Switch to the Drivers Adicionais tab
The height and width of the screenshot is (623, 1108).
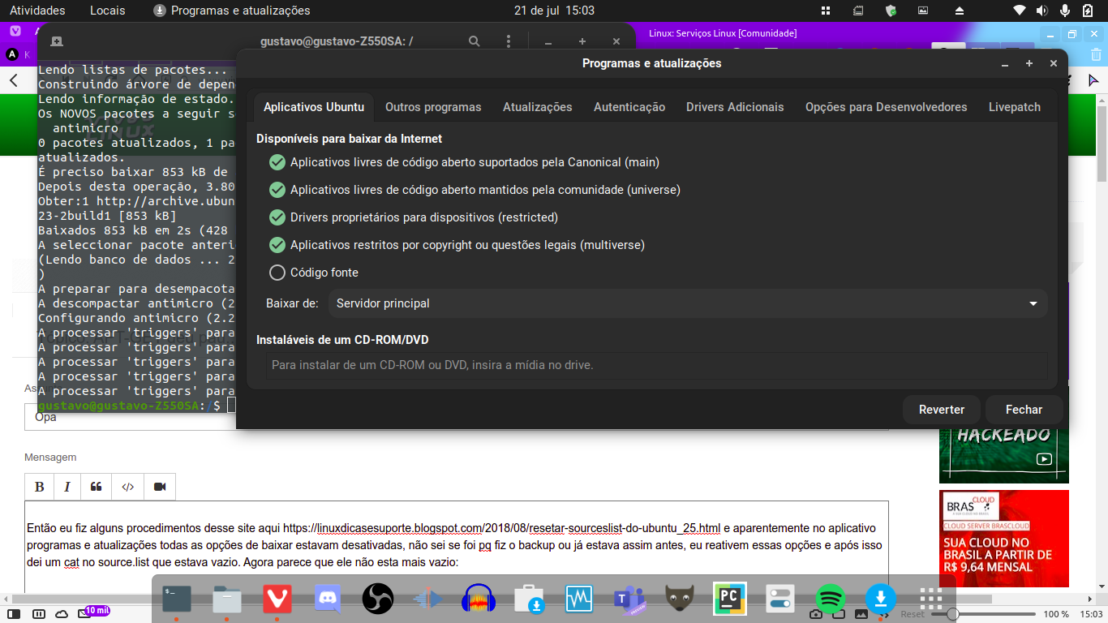pyautogui.click(x=735, y=107)
